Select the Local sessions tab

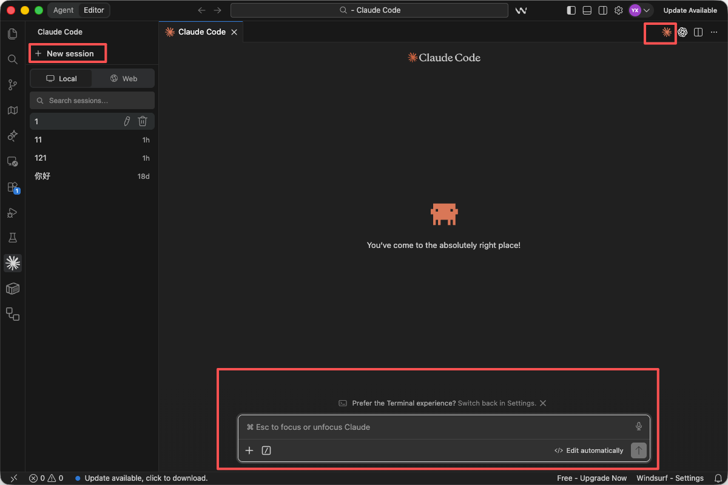pyautogui.click(x=61, y=79)
